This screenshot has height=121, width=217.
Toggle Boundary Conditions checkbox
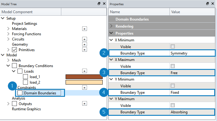pyautogui.click(x=14, y=66)
